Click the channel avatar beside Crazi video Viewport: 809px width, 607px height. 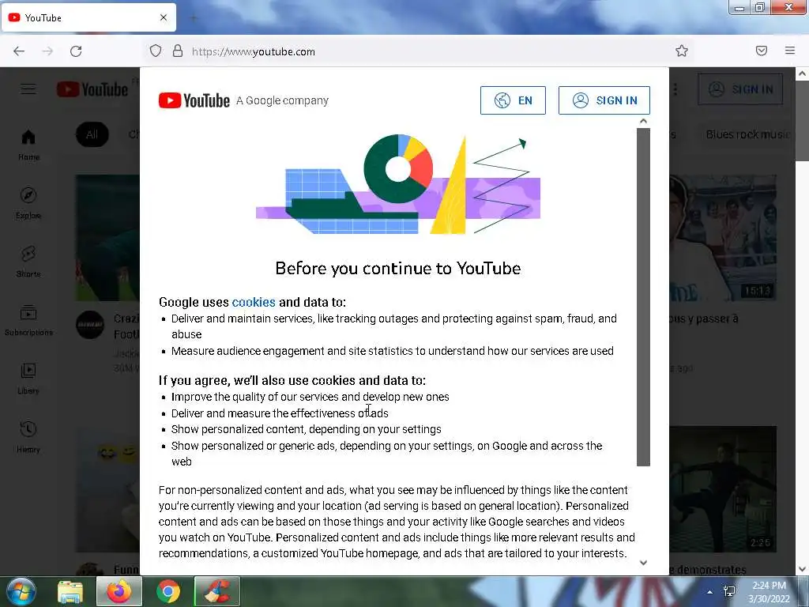(x=90, y=325)
